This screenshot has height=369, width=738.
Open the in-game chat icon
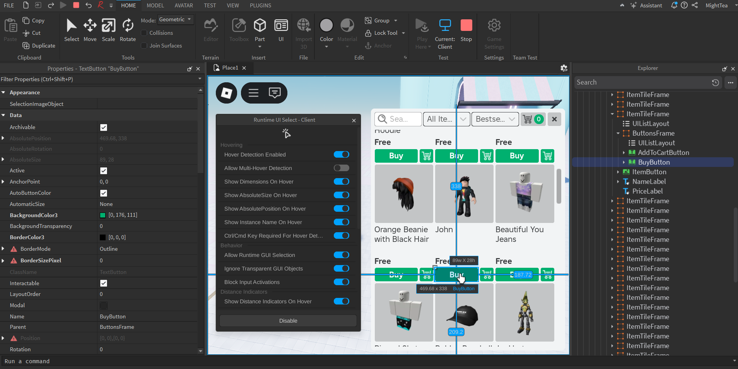(275, 93)
